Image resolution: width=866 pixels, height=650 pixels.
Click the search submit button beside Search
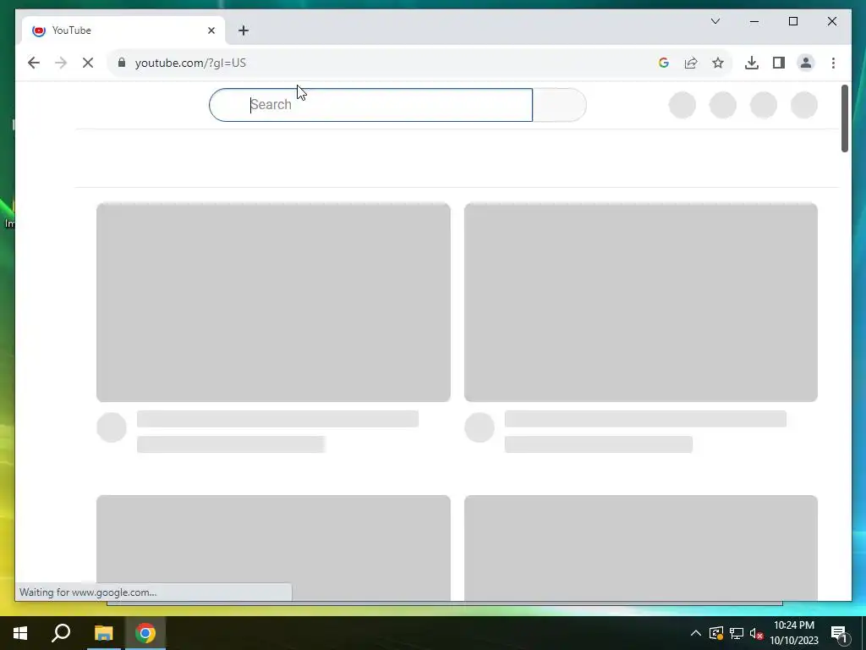(559, 104)
